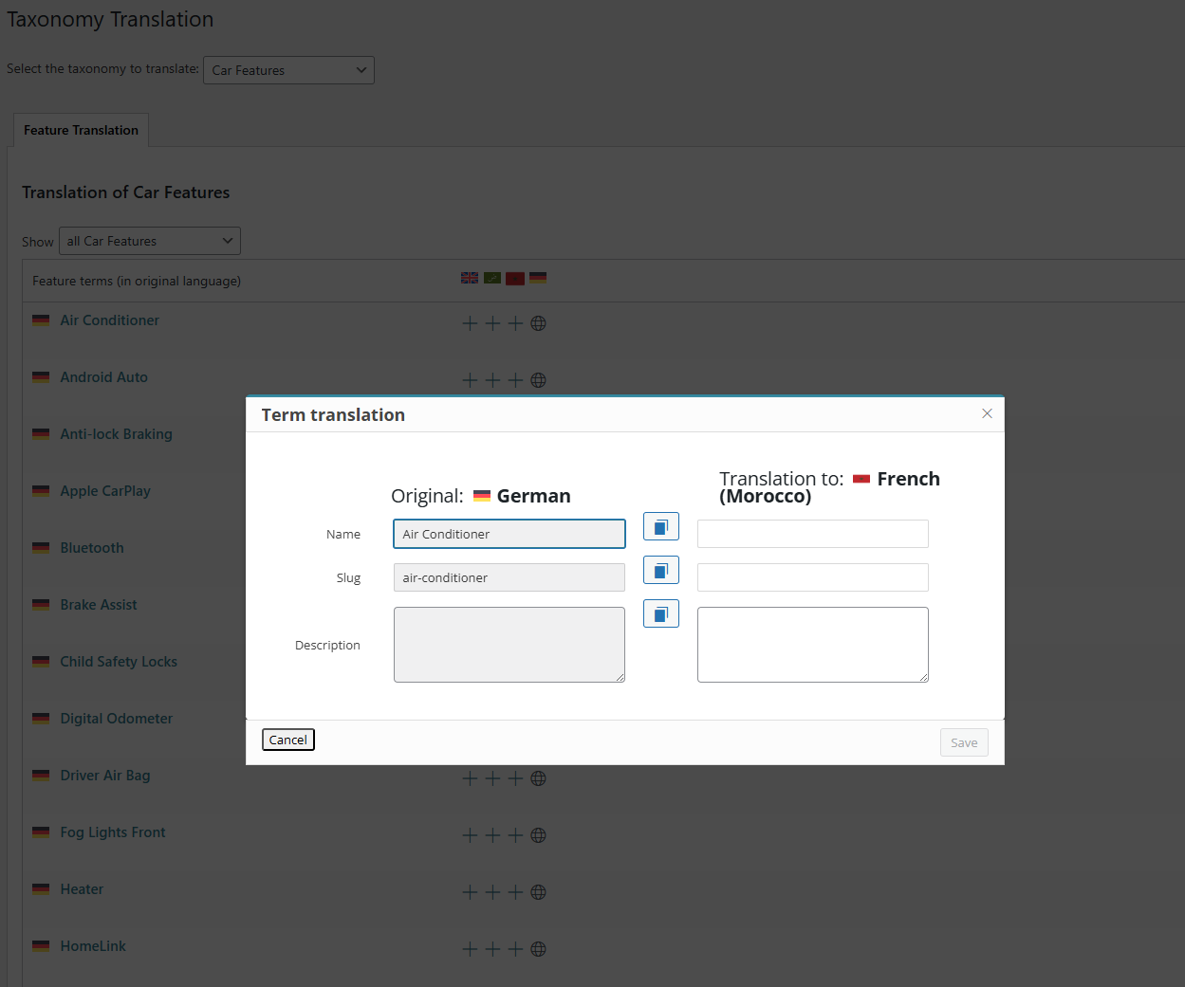
Task: Focus the French translation Slug field
Action: pyautogui.click(x=813, y=577)
